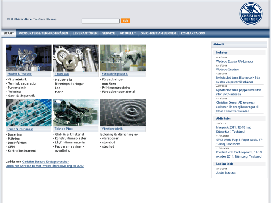Click the orange Sök button

[125, 21]
